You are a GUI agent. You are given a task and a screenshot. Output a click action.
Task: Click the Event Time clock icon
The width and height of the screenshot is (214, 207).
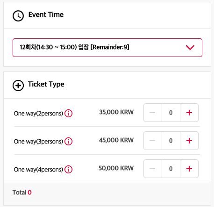click(18, 16)
